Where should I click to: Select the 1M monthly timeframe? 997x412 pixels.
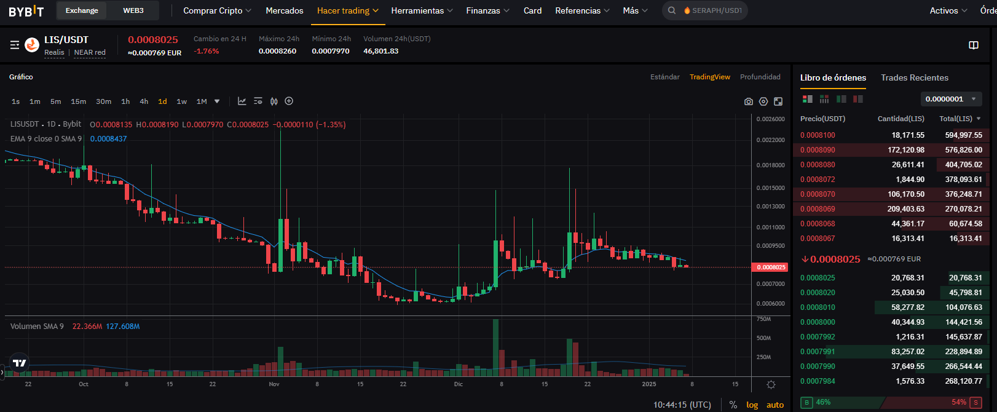click(x=202, y=101)
